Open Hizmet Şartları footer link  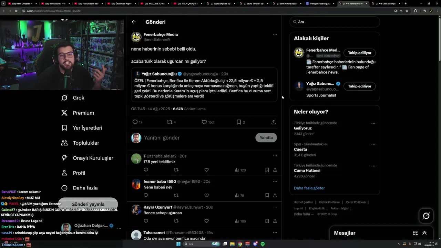(303, 202)
